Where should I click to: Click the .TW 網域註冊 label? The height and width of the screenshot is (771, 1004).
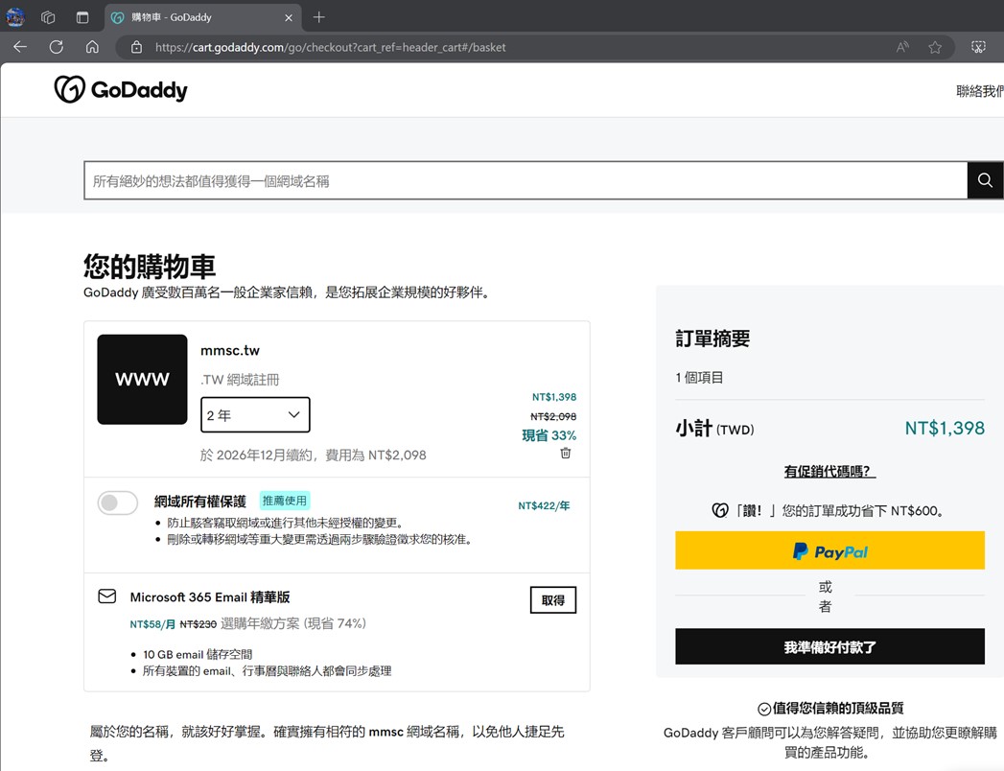240,380
